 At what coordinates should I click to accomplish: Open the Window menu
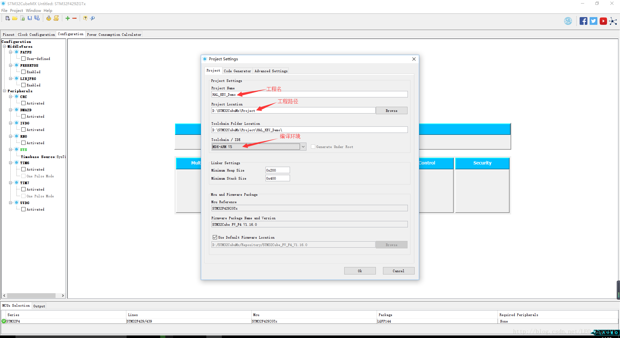pyautogui.click(x=33, y=11)
